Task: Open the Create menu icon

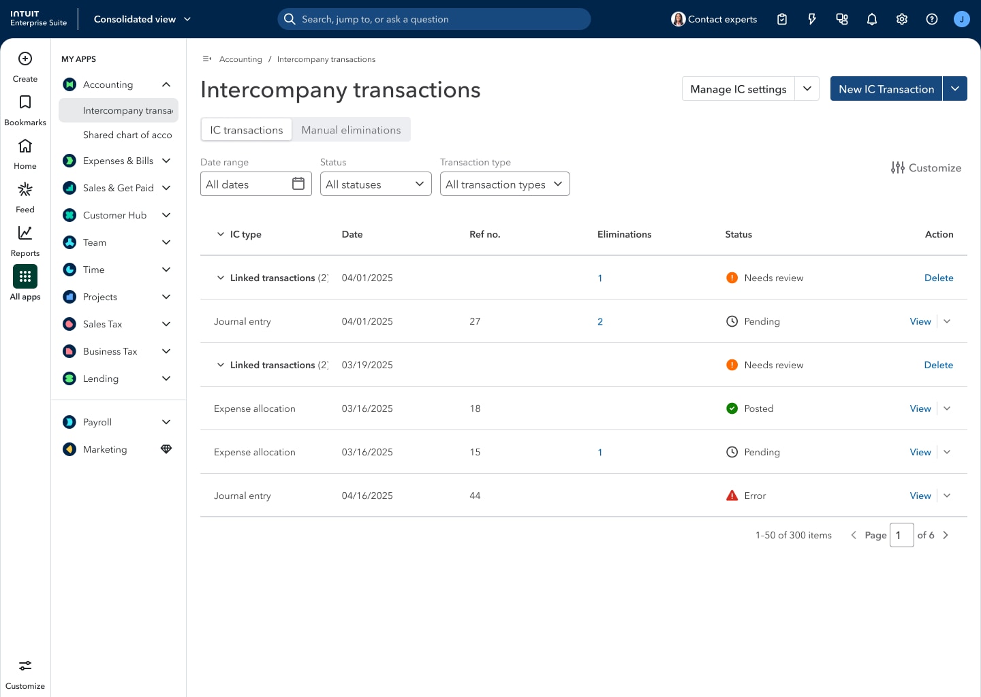Action: (x=25, y=59)
